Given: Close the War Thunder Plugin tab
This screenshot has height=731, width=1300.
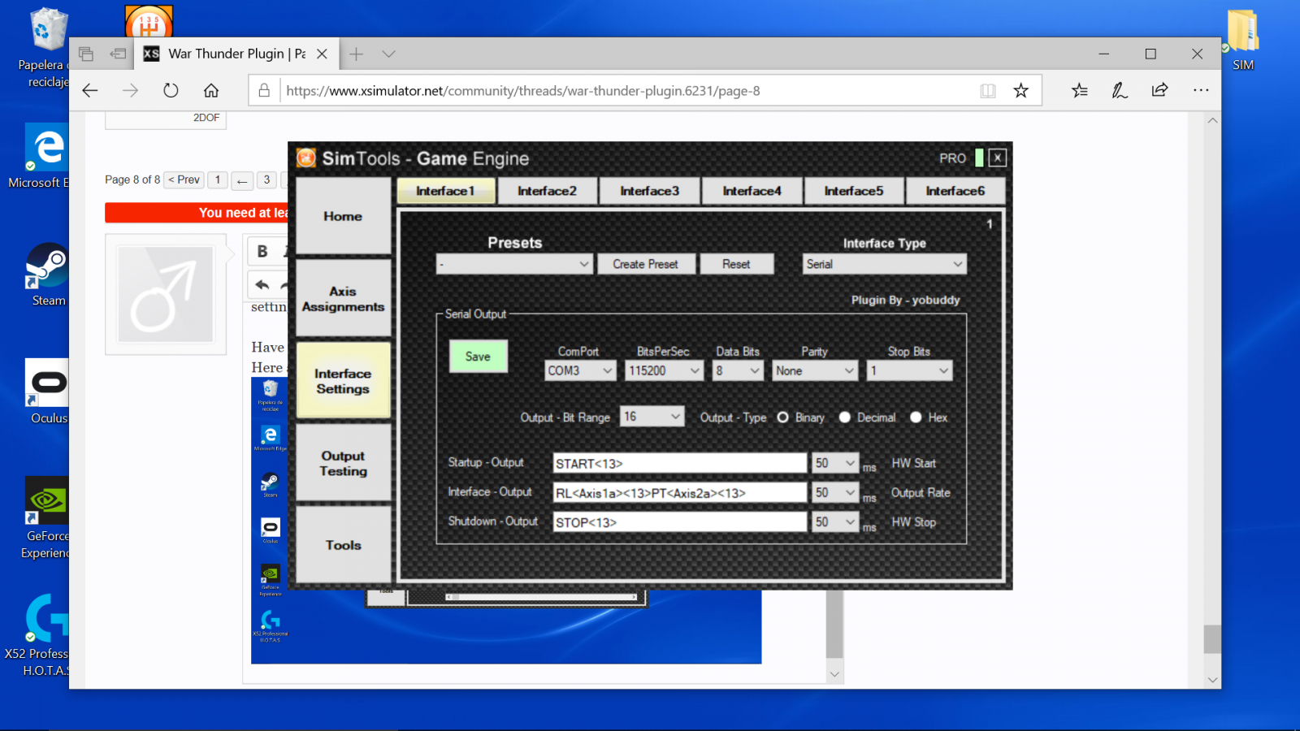Looking at the screenshot, I should point(322,54).
